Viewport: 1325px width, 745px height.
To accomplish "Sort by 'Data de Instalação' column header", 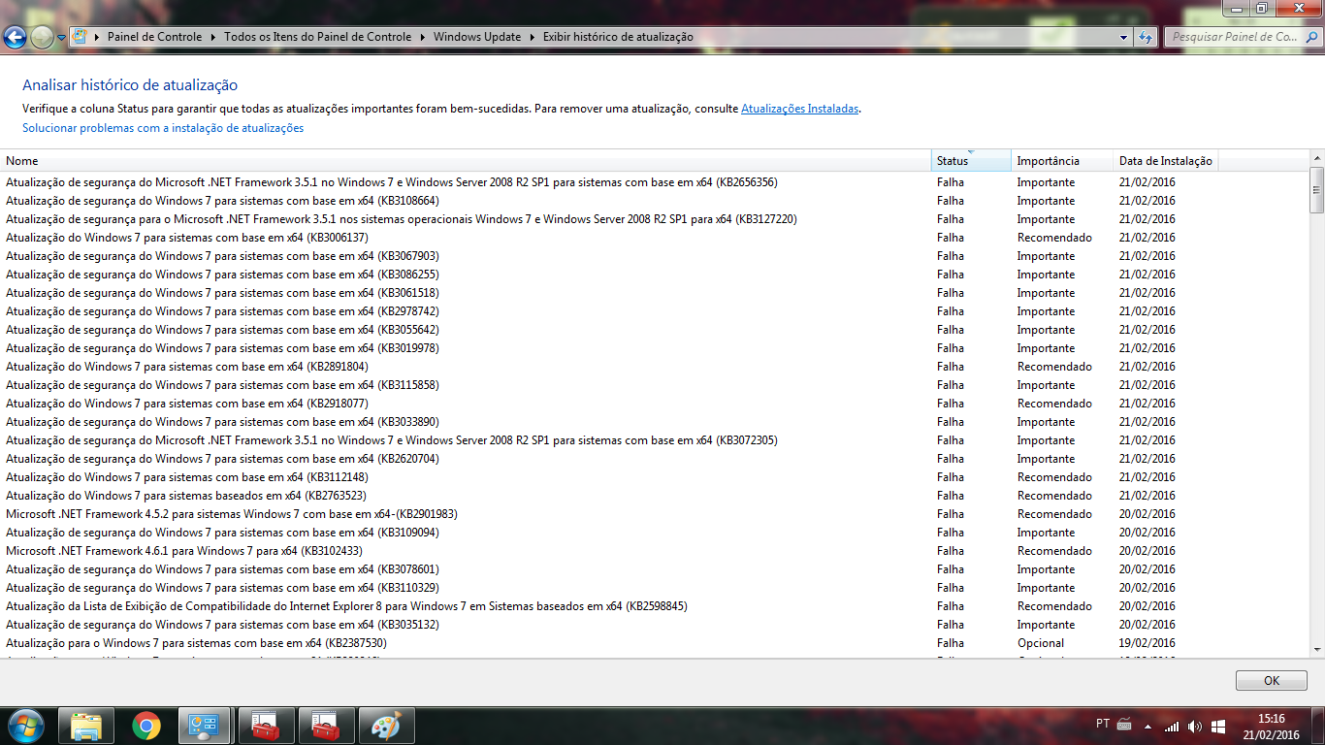I will [1165, 161].
